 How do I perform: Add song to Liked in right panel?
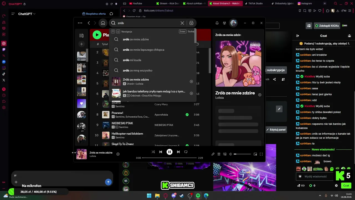click(x=260, y=95)
